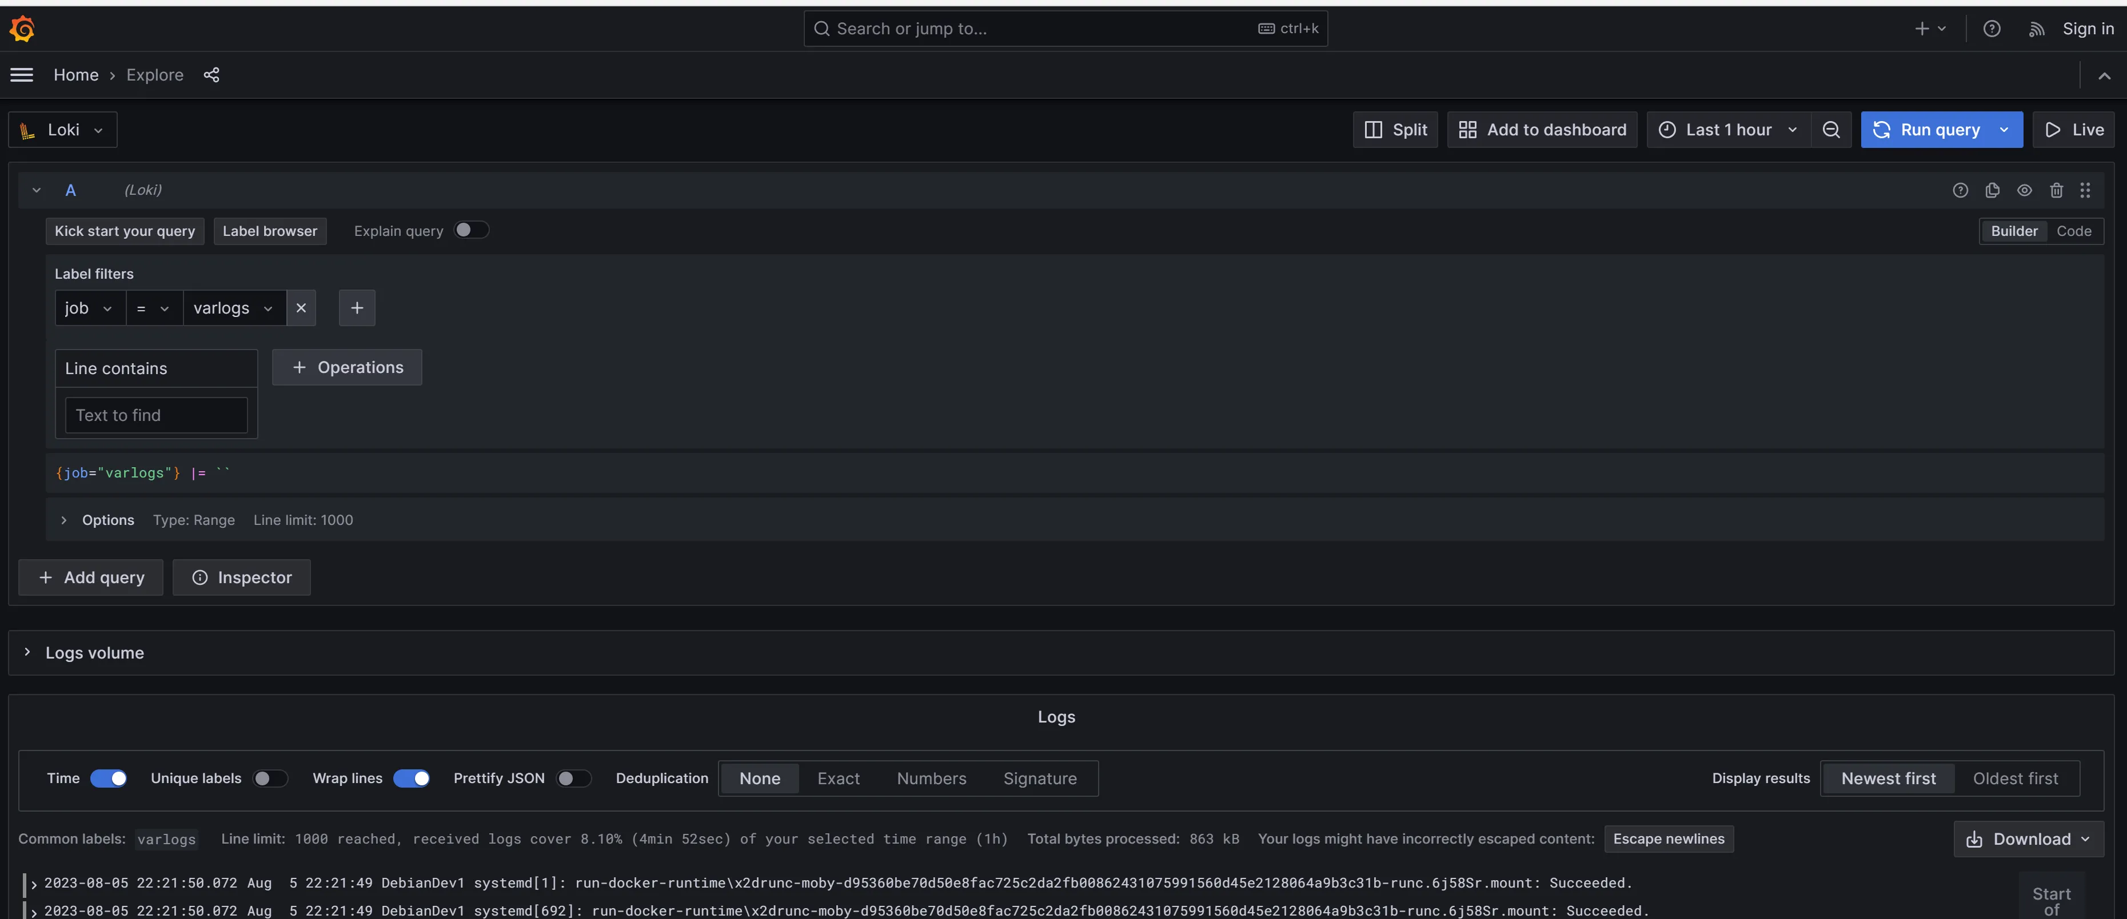Select Exact deduplication option
Screen dimensions: 2127x919
pyautogui.click(x=838, y=778)
